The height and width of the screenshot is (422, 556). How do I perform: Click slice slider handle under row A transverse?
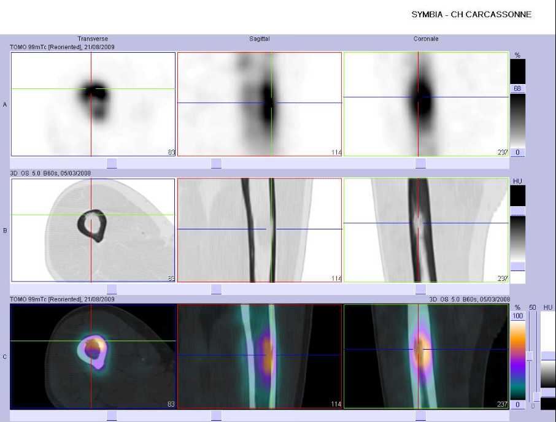(x=112, y=163)
